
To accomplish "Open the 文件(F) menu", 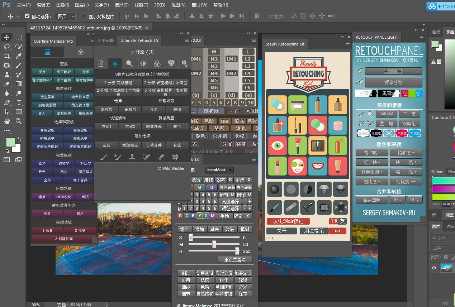I will coord(24,5).
